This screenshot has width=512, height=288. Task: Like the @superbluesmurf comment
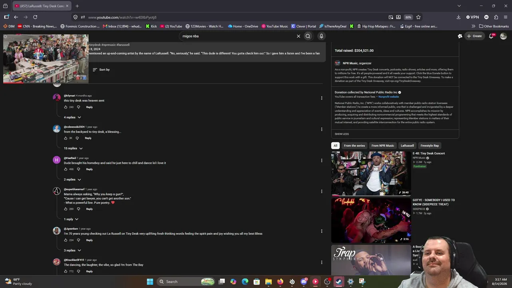66,209
